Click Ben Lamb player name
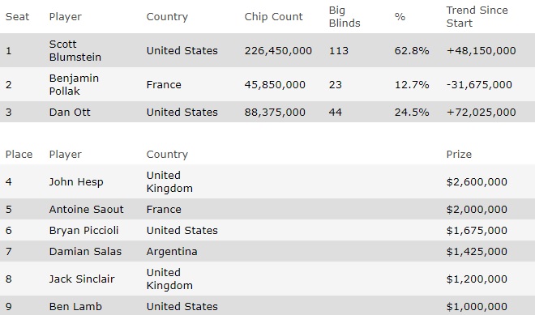This screenshot has width=535, height=315. click(x=75, y=306)
